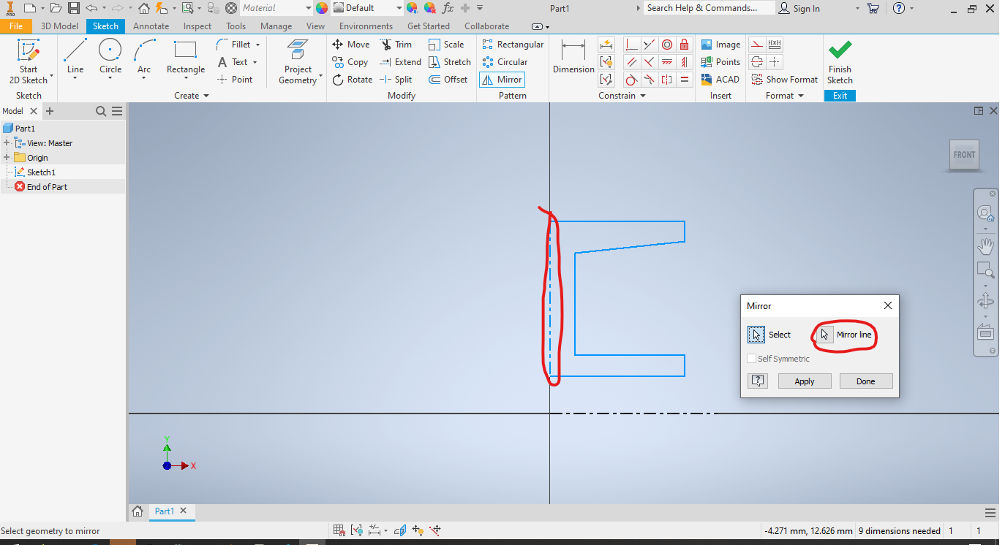Viewport: 1005px width, 545px height.
Task: Switch to the Inspect tab
Action: (197, 26)
